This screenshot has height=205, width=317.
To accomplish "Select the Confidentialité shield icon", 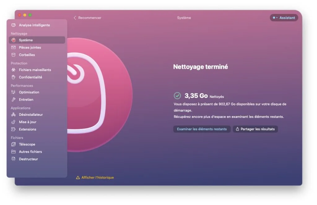I will pyautogui.click(x=13, y=77).
